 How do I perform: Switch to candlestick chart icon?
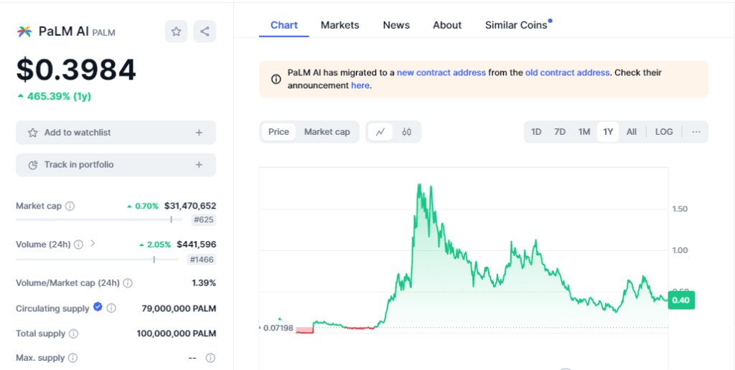(x=407, y=132)
